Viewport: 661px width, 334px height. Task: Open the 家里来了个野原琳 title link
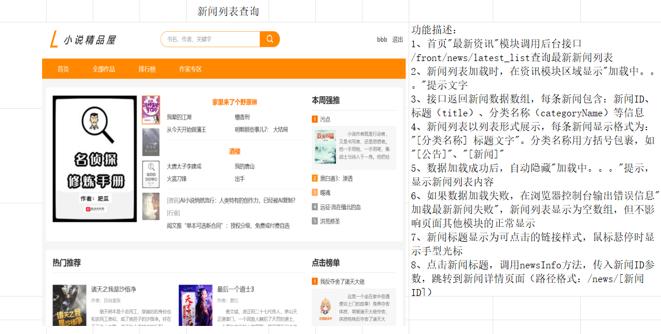235,103
